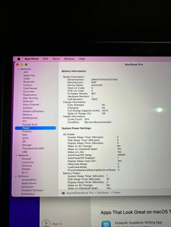Select USB in the sidebar
The width and height of the screenshot is (171, 227).
(24, 152)
